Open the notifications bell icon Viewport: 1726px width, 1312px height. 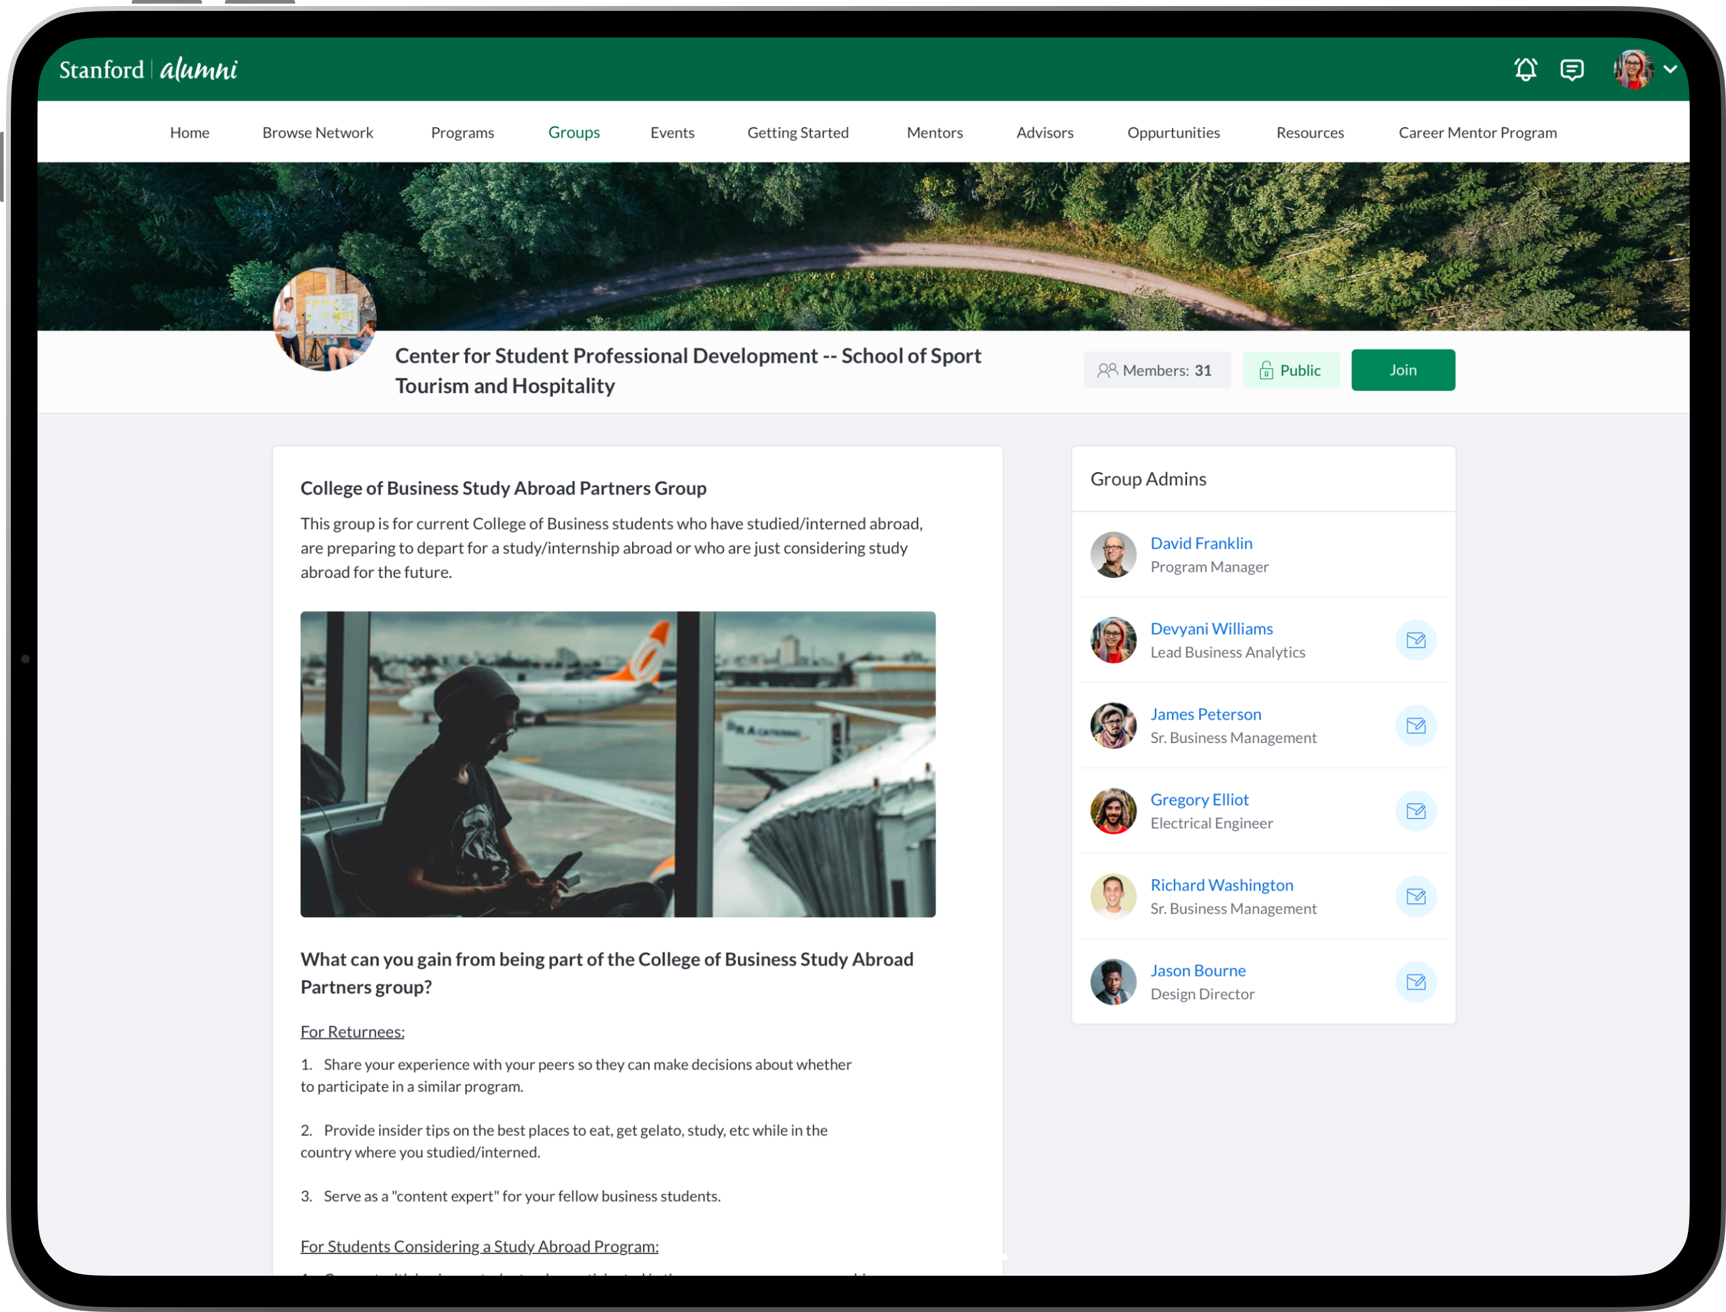1525,70
